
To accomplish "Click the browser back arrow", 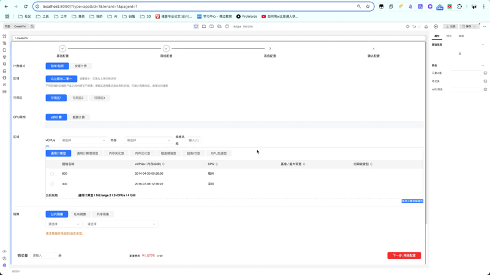I will tap(7, 6).
